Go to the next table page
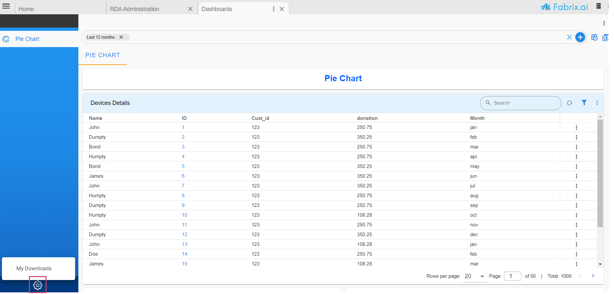The height and width of the screenshot is (294, 614). (x=593, y=276)
